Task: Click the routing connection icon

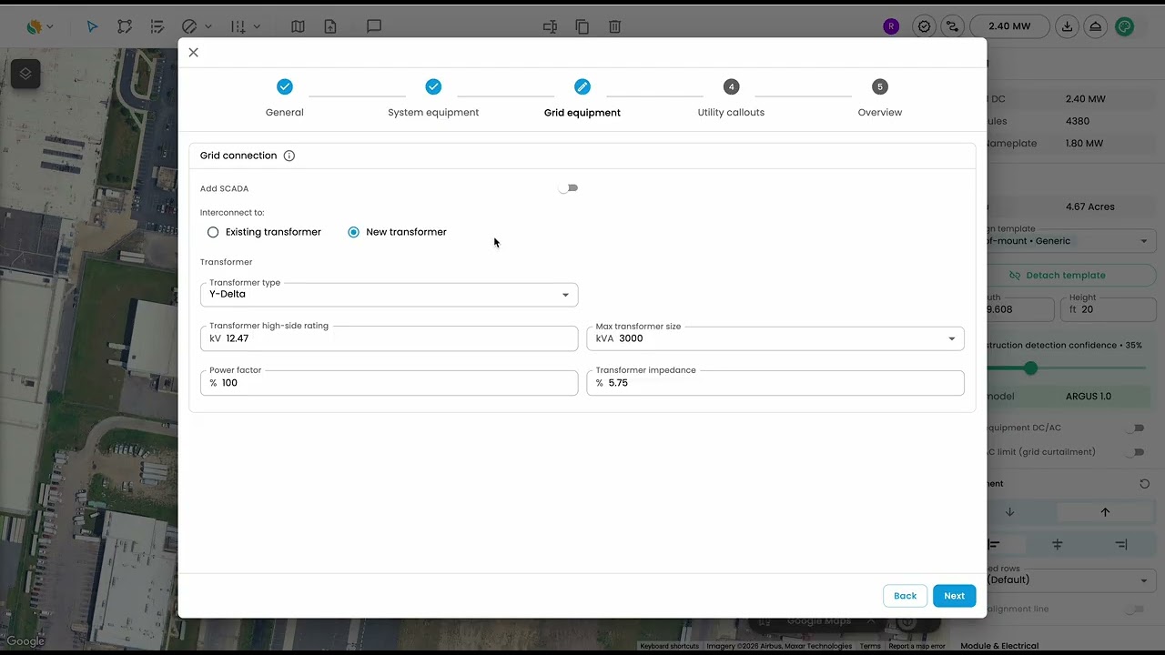Action: click(x=952, y=26)
